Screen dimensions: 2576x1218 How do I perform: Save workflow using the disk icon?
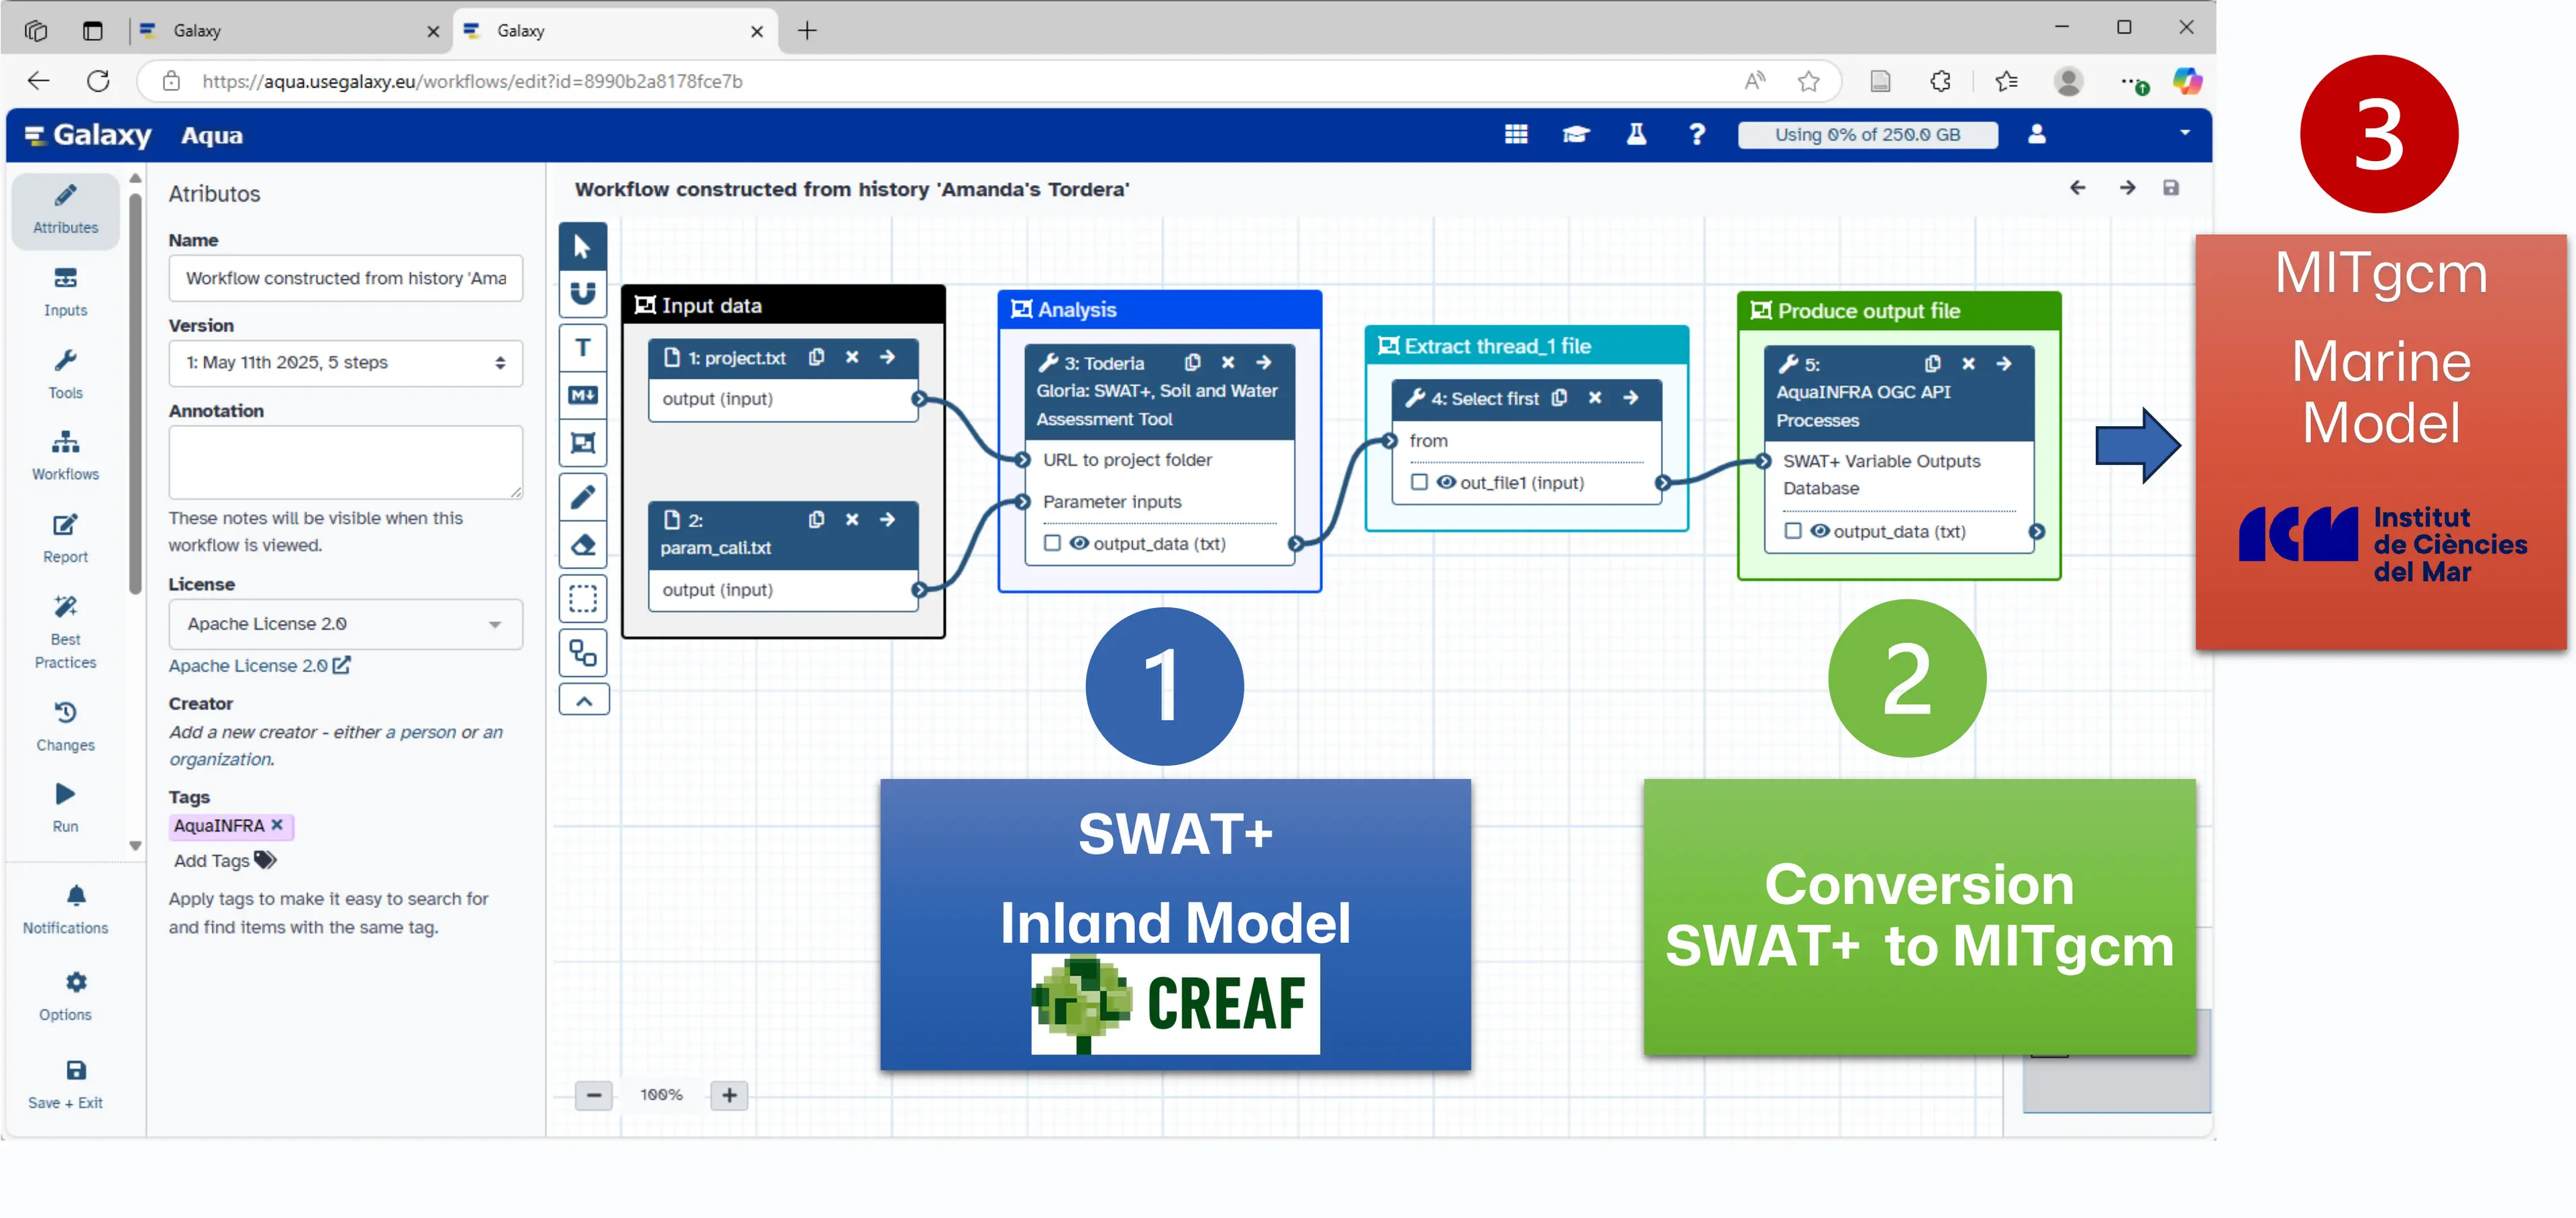click(2170, 188)
